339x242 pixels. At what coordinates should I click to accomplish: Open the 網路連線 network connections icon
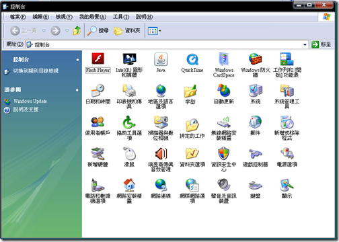coord(161,185)
